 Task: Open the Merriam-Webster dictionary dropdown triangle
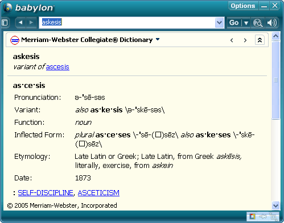click(158, 39)
